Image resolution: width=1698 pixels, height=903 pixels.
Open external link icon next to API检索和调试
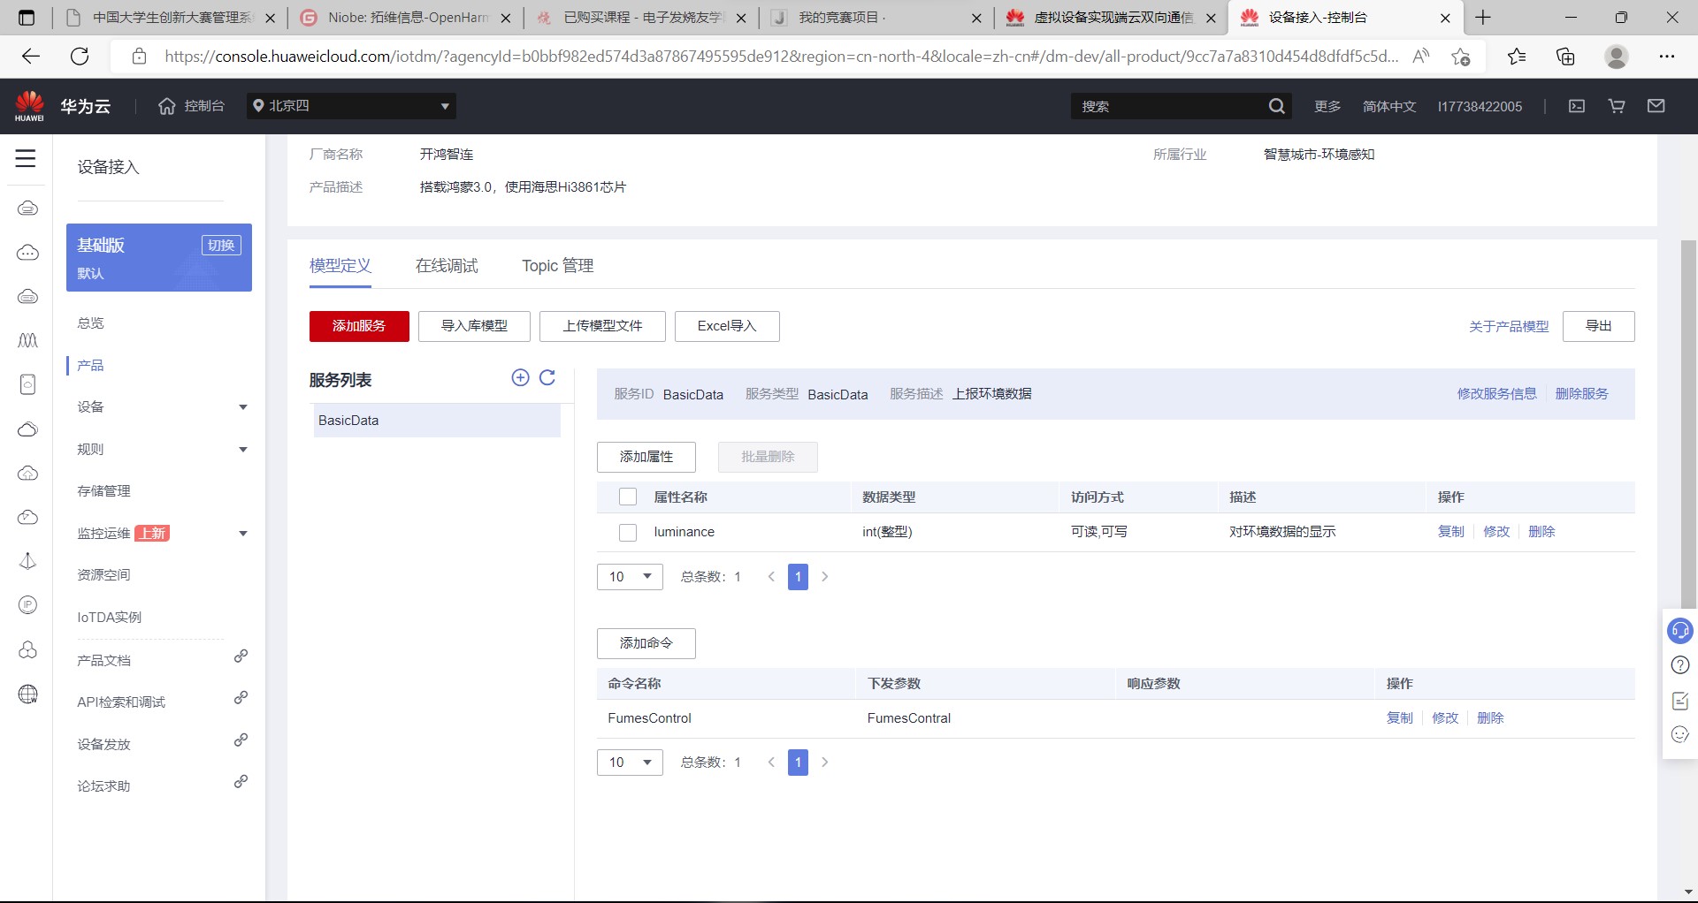coord(241,698)
